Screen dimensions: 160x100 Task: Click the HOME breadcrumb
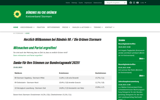pos(27,33)
